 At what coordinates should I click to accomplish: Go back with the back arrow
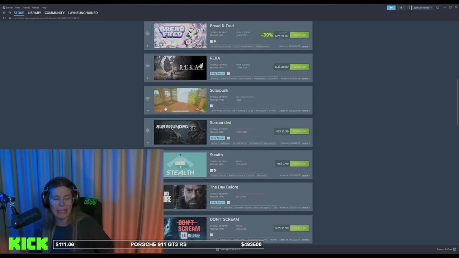click(x=4, y=13)
